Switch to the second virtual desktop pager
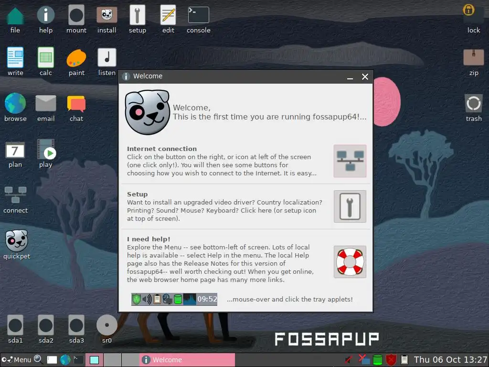This screenshot has height=367, width=489. click(112, 360)
